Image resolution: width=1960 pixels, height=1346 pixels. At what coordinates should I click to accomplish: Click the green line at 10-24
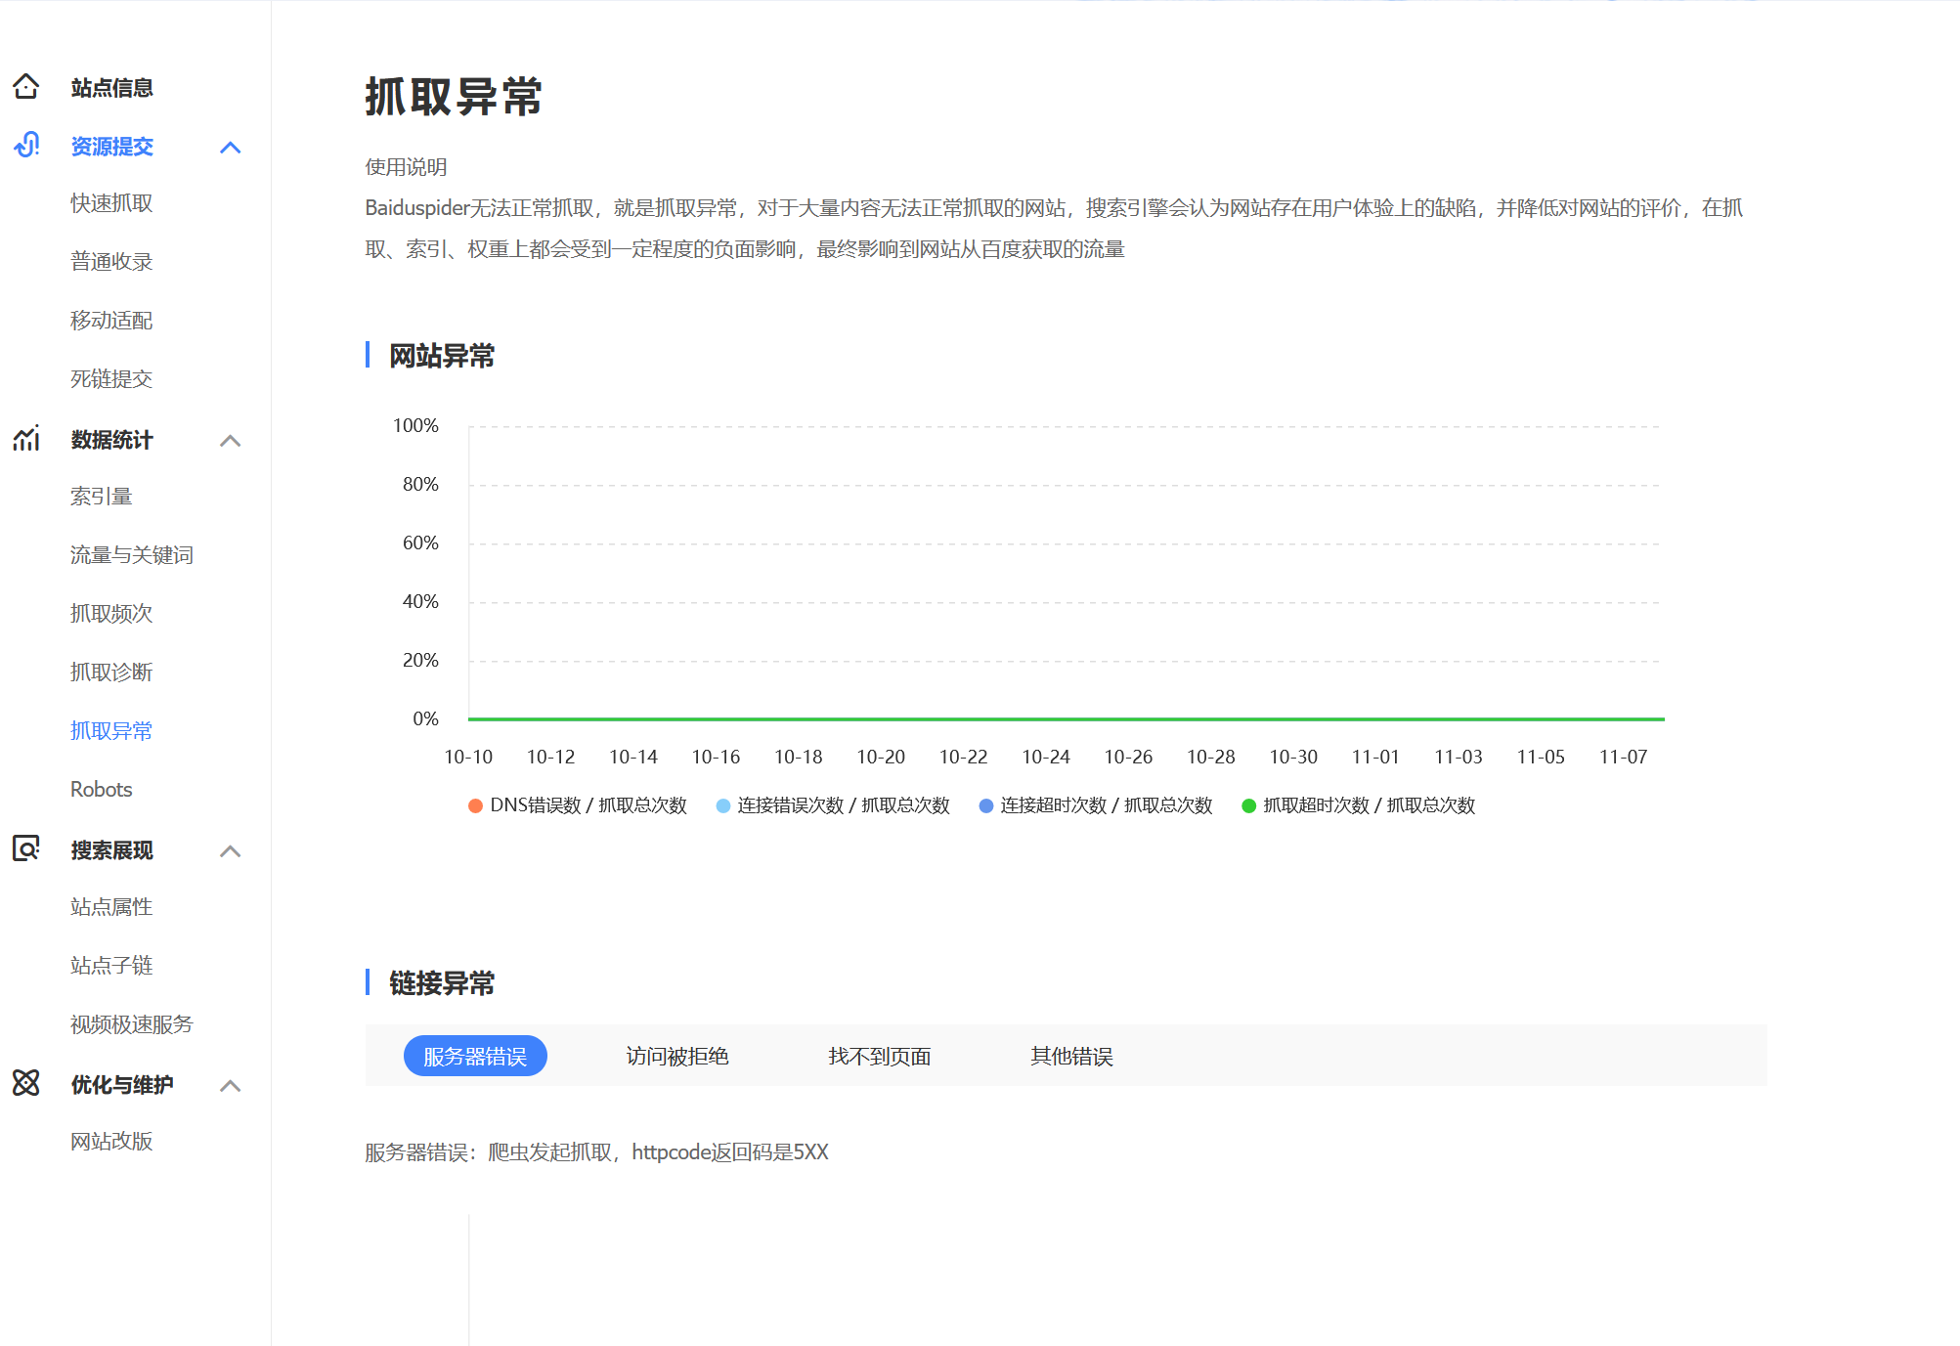[x=1046, y=718]
